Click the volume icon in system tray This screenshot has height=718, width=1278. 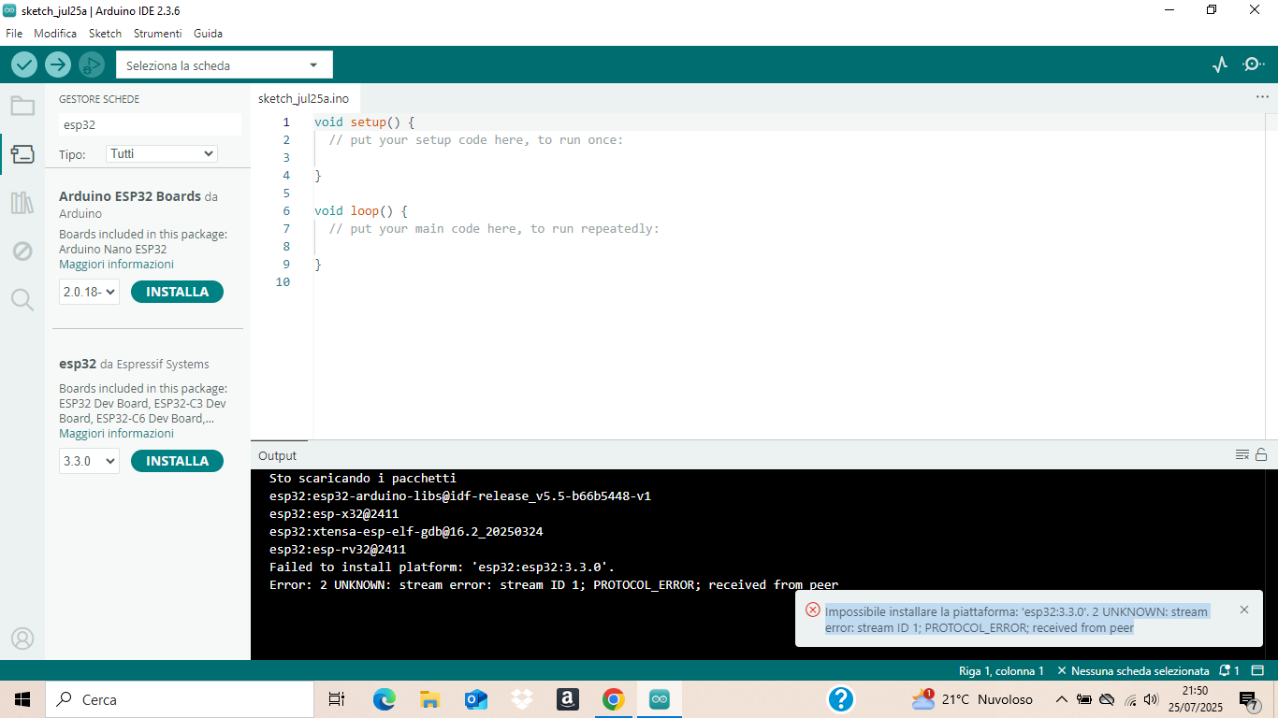click(1152, 699)
